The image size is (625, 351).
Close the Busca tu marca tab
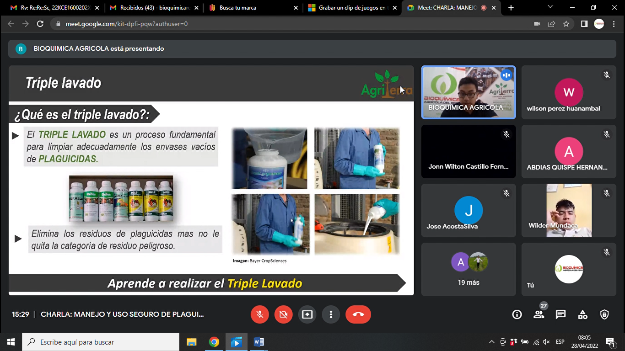coord(296,8)
